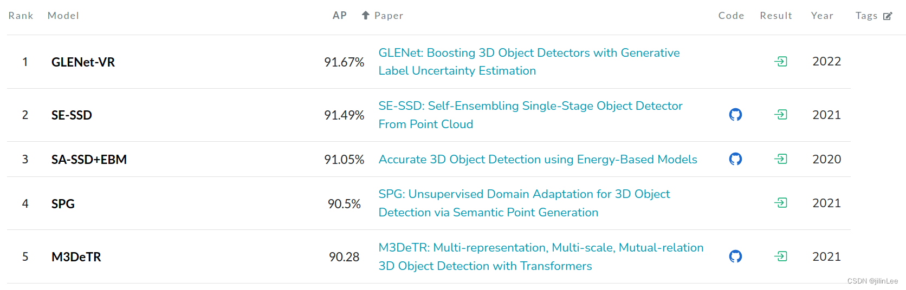This screenshot has height=290, width=906.
Task: Open GitHub code icon for SA-SSD+EBM
Action: [735, 159]
